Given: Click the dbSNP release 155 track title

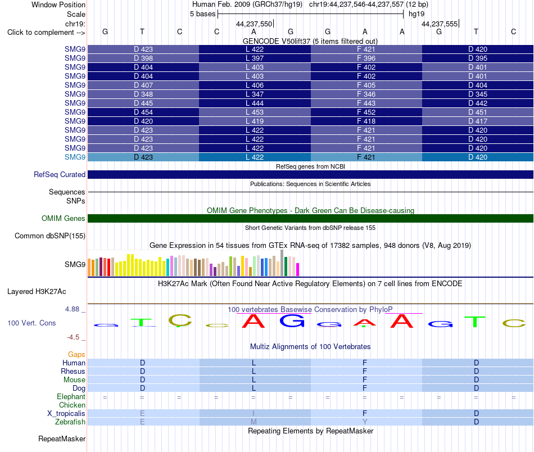Looking at the screenshot, I should [x=310, y=228].
